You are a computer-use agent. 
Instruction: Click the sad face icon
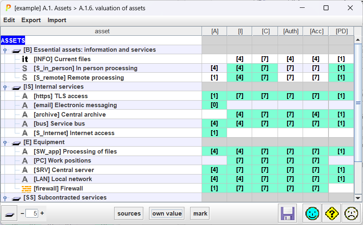(351, 214)
